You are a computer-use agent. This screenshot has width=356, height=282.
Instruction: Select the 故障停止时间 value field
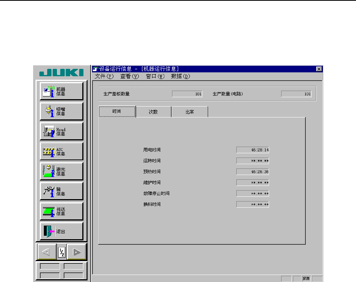coord(252,193)
